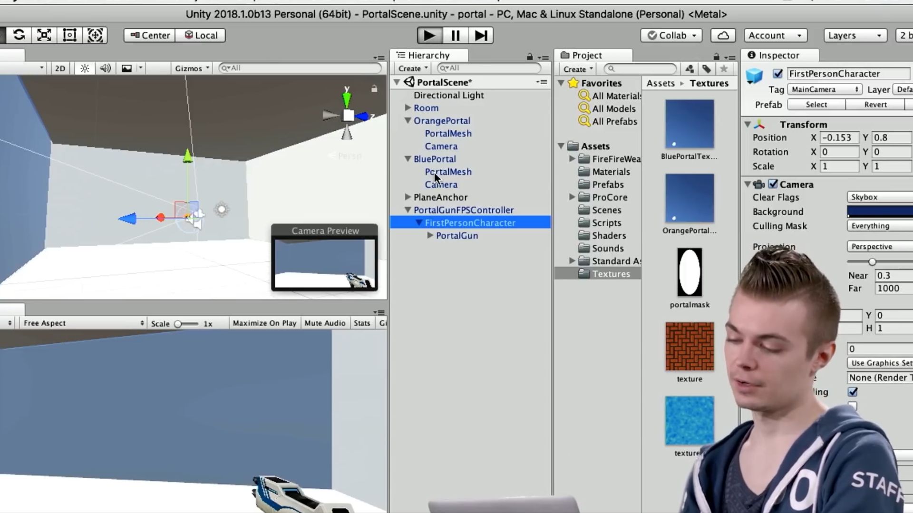
Task: Click the save-search star icon in Project
Action: point(724,69)
